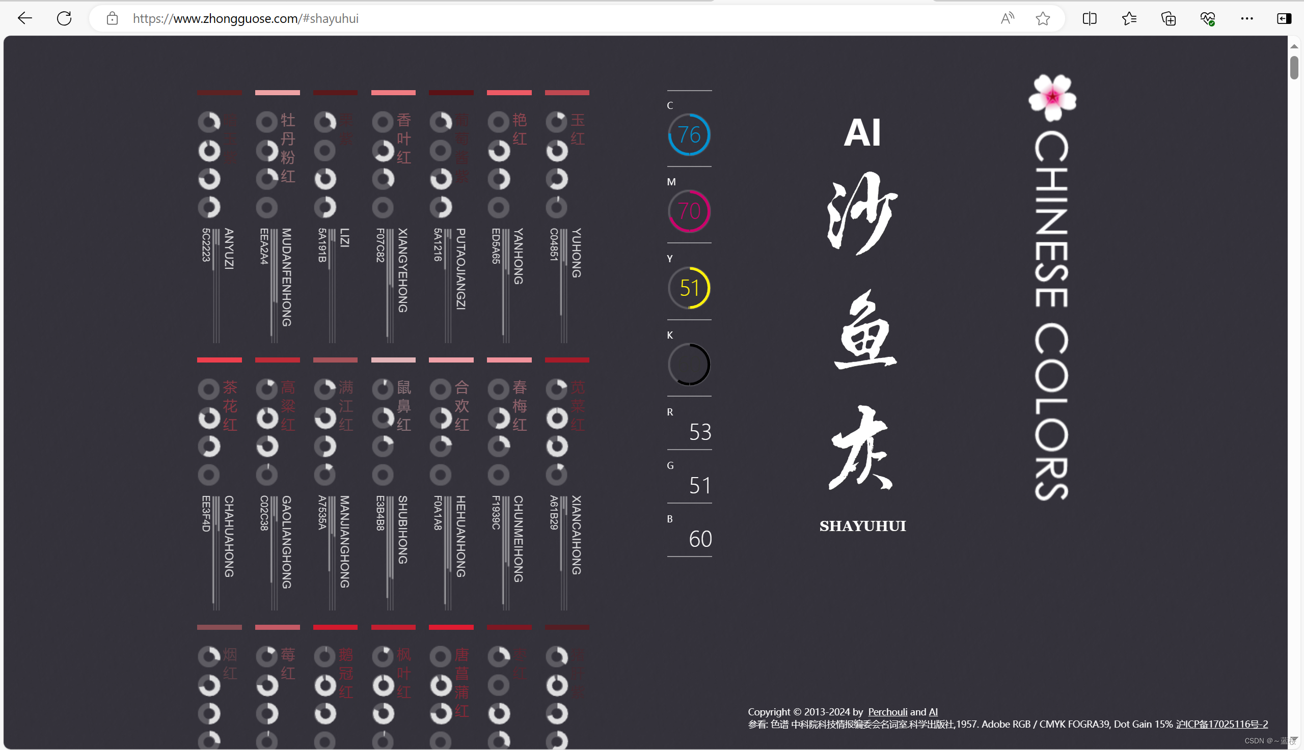Click the yellow Y 51 dial
1304x750 pixels.
689,288
